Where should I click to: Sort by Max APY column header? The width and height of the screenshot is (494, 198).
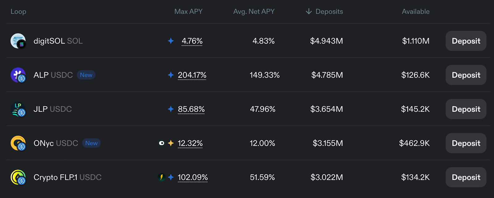pos(188,11)
